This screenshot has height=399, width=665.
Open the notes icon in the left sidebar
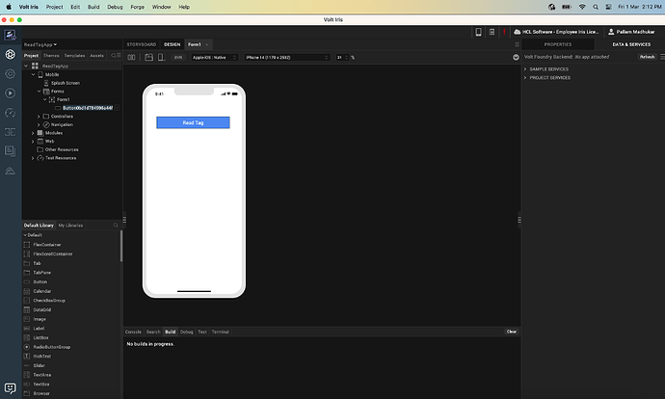(x=11, y=151)
